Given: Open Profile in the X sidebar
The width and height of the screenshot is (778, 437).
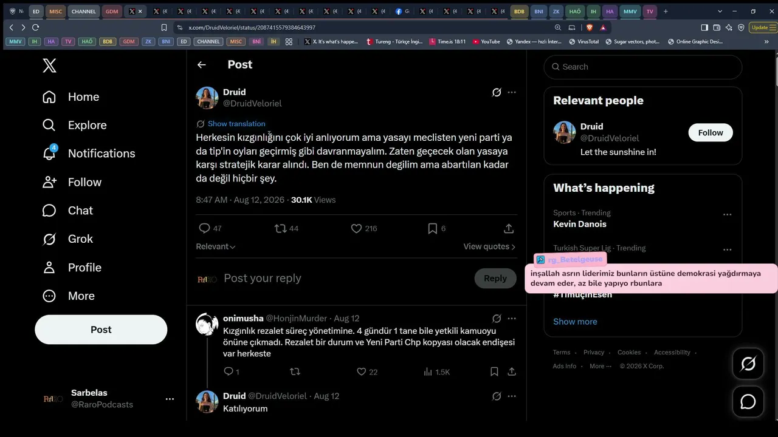Looking at the screenshot, I should coord(72,268).
